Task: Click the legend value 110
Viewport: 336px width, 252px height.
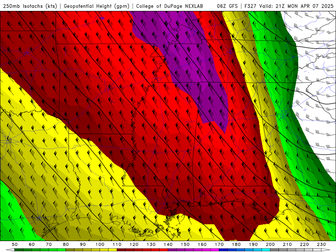Action: (x=117, y=244)
